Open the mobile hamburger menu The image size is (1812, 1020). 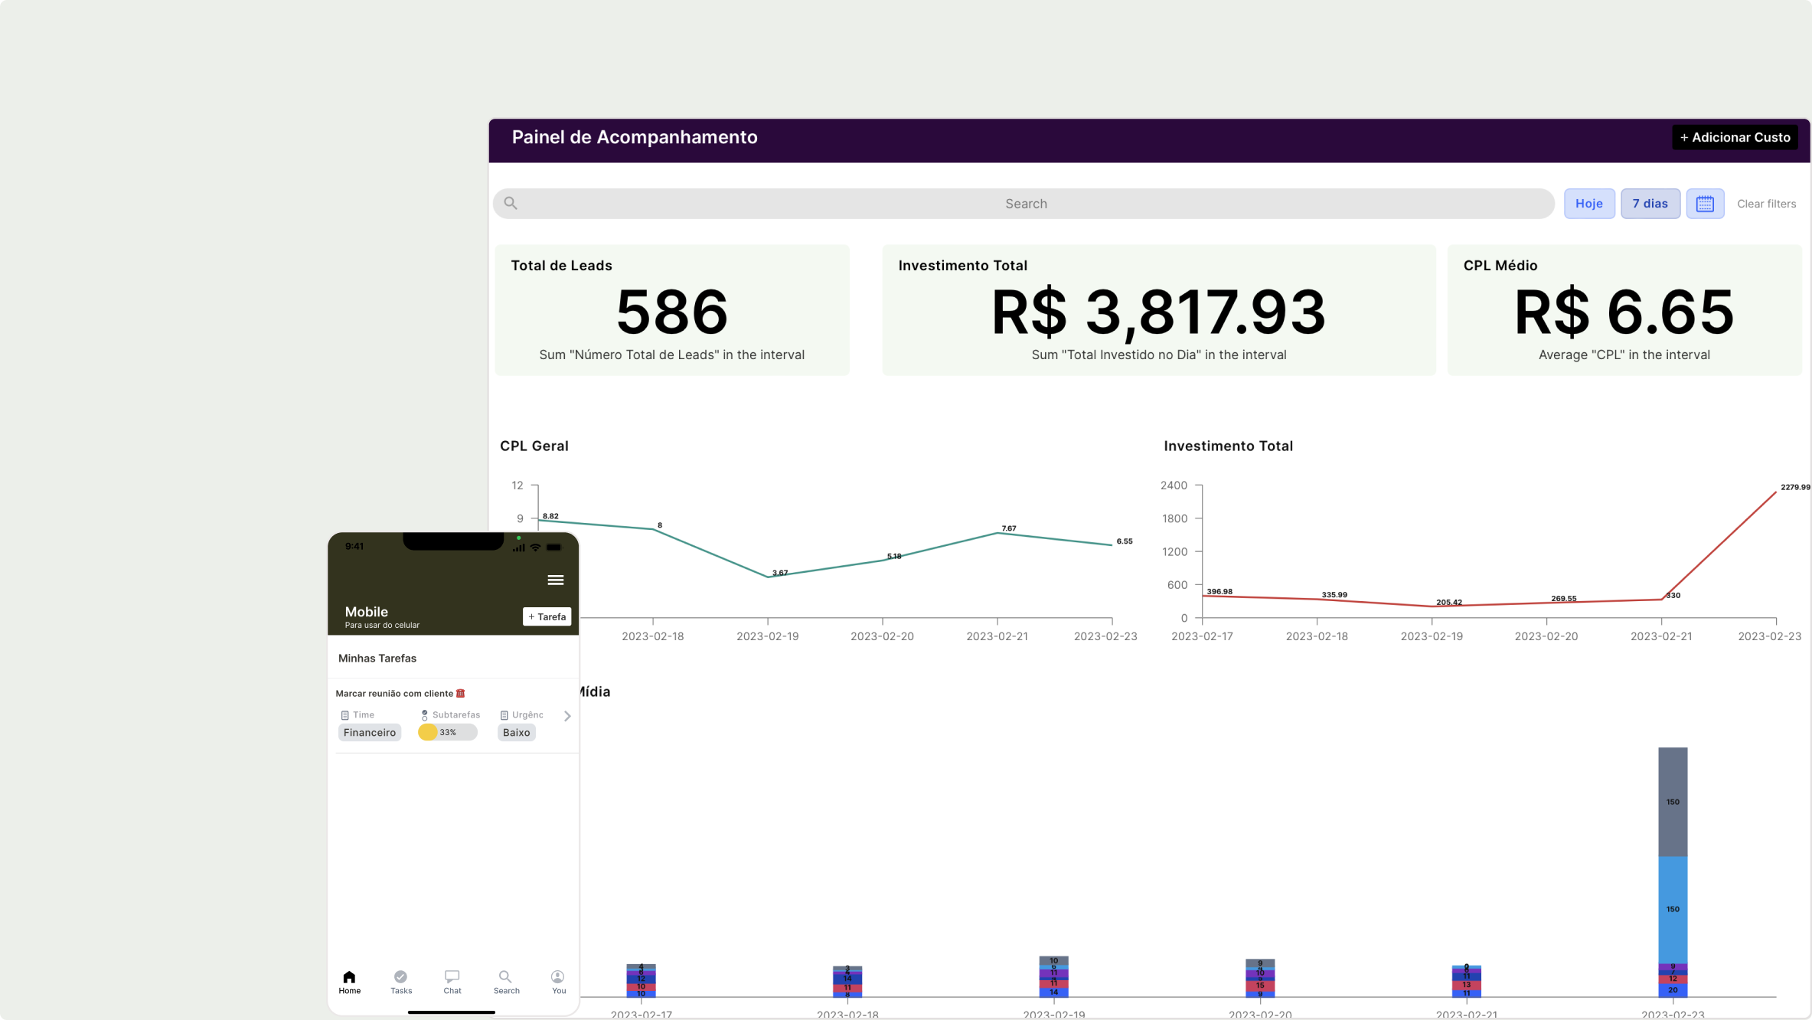(x=556, y=580)
